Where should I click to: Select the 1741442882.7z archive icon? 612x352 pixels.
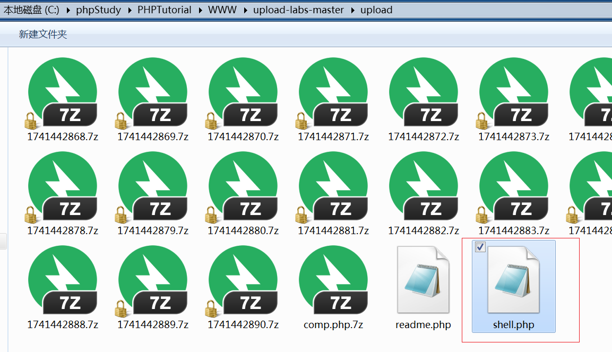coord(423,187)
